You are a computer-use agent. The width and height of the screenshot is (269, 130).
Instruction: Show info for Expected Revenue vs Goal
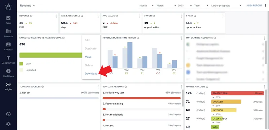[64, 38]
